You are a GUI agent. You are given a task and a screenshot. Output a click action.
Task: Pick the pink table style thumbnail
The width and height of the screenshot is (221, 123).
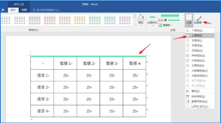coord(50,20)
